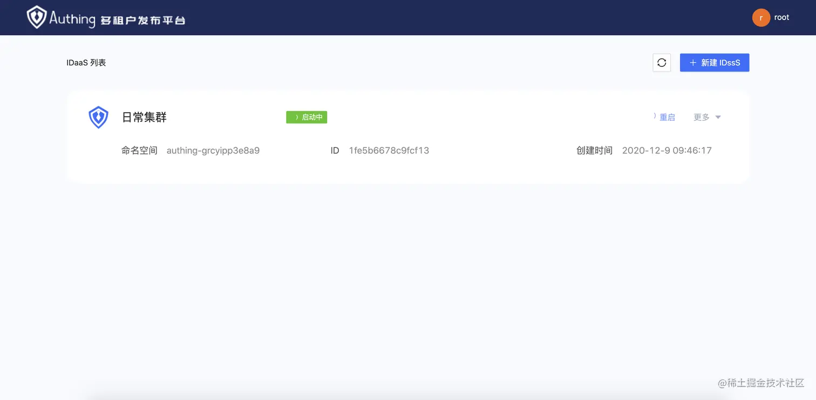Image resolution: width=816 pixels, height=400 pixels.
Task: Expand the 更多 dropdown menu
Action: pyautogui.click(x=707, y=117)
